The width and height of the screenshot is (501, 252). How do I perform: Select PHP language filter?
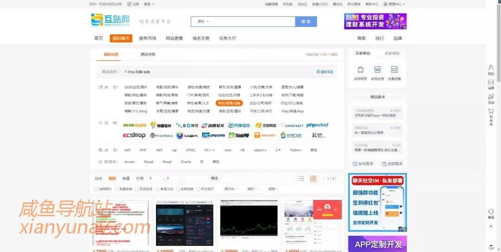tap(143, 150)
